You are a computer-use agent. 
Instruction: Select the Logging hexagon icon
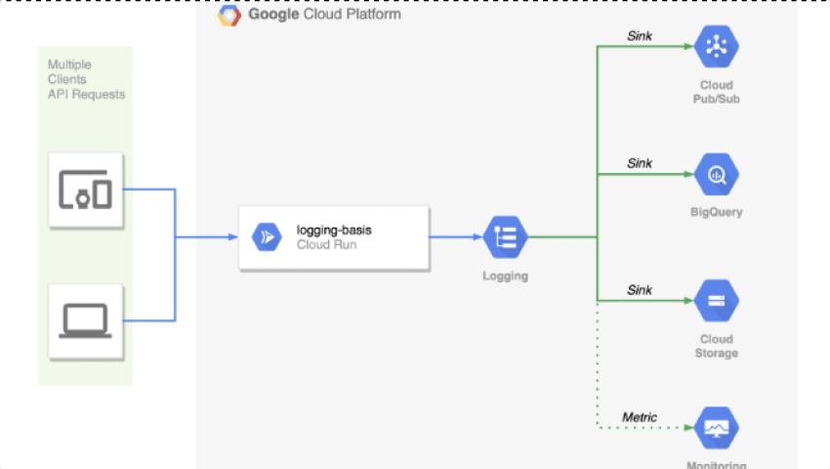(505, 236)
